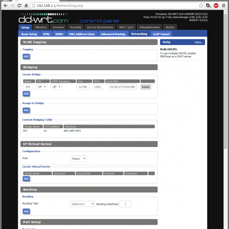Screen dimensions: 229x229
Task: Click Add under VLAN Tagging
Action: pyautogui.click(x=26, y=56)
